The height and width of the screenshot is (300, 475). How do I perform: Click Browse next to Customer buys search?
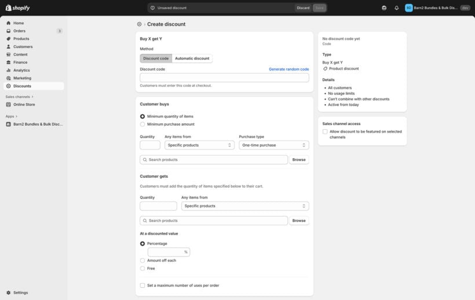click(x=298, y=160)
